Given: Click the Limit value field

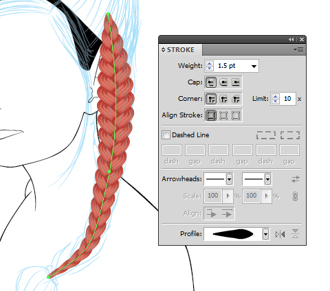Looking at the screenshot, I should tap(287, 99).
